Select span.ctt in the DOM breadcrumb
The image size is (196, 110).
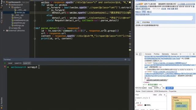[169, 88]
